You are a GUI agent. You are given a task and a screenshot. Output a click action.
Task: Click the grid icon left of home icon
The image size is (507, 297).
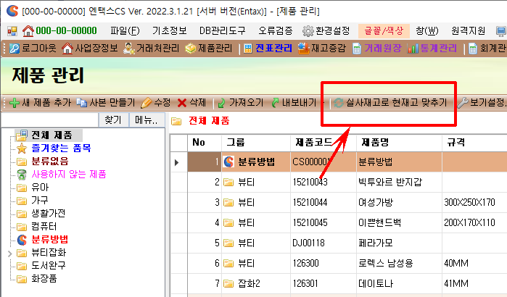tap(12, 31)
